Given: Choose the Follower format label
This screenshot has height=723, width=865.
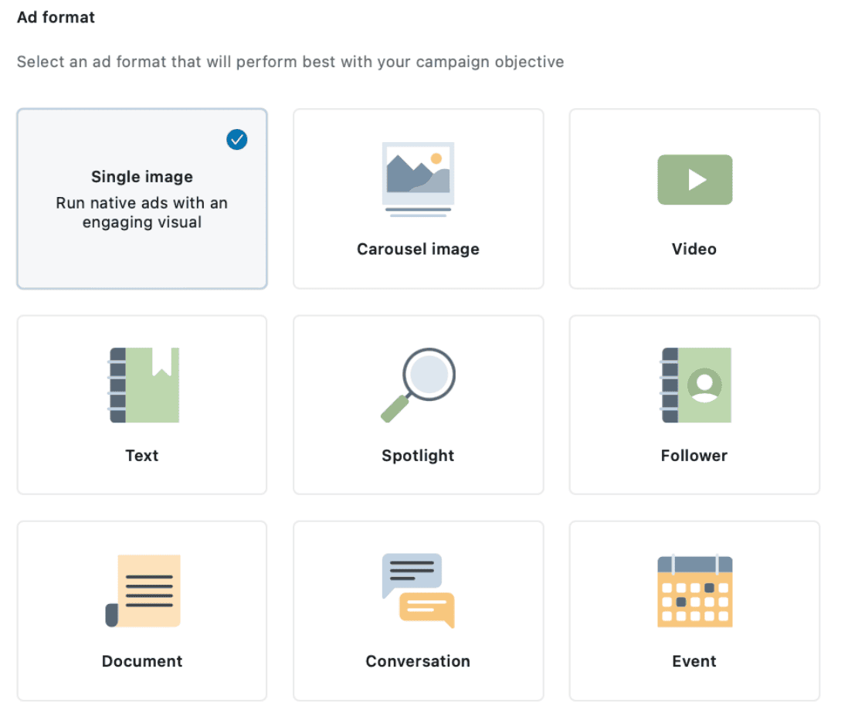Looking at the screenshot, I should pos(694,455).
